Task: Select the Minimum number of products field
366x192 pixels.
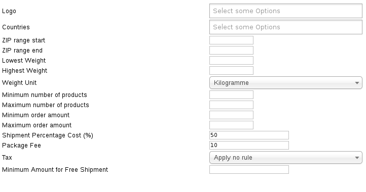Action: click(x=231, y=95)
